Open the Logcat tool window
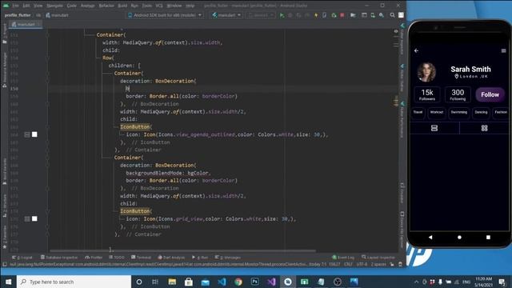 click(22, 258)
